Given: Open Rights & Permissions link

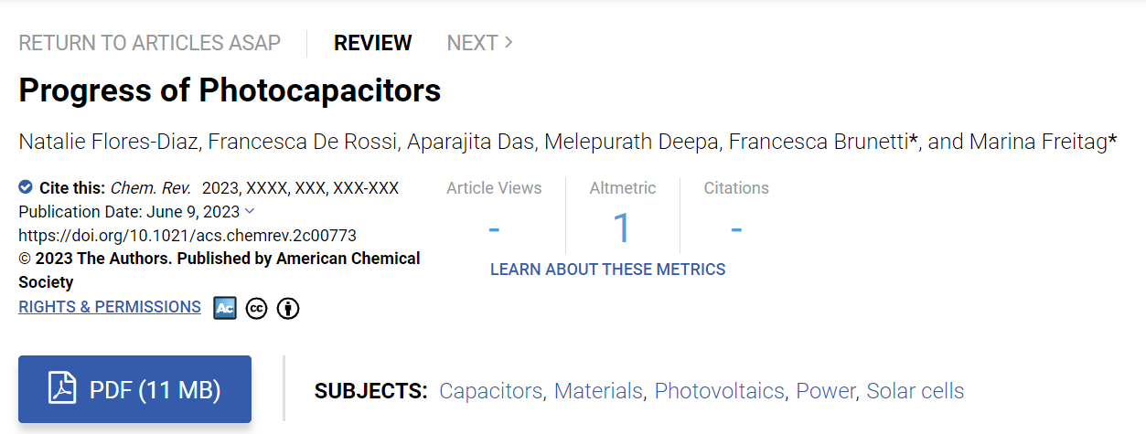Looking at the screenshot, I should (110, 307).
